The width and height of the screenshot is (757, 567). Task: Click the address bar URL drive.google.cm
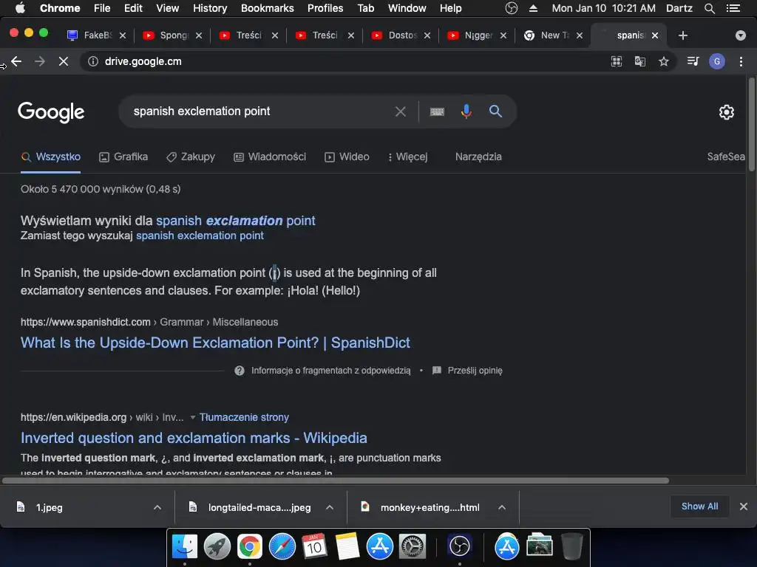click(143, 61)
